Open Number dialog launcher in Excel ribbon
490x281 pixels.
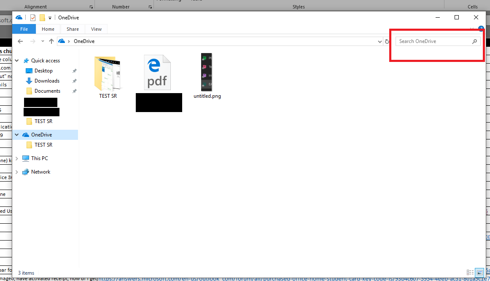tap(150, 7)
